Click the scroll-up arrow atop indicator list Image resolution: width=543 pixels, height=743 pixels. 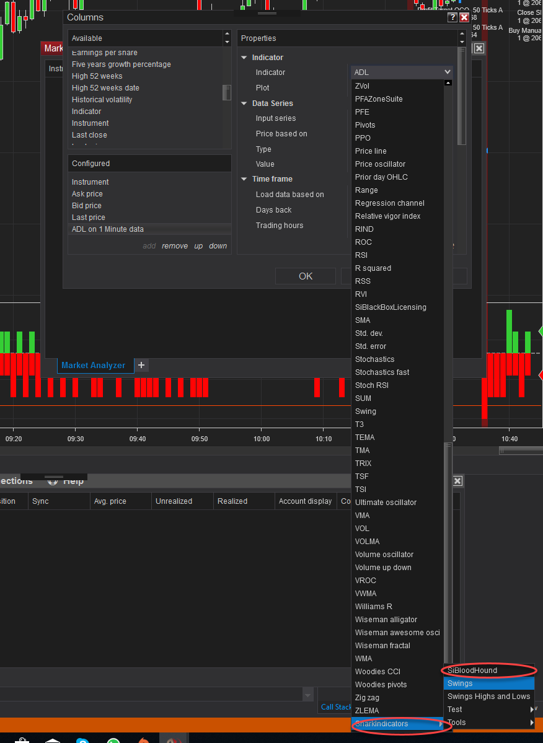[x=448, y=83]
